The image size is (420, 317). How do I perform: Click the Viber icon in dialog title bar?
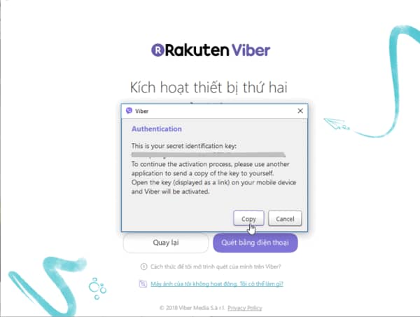129,111
